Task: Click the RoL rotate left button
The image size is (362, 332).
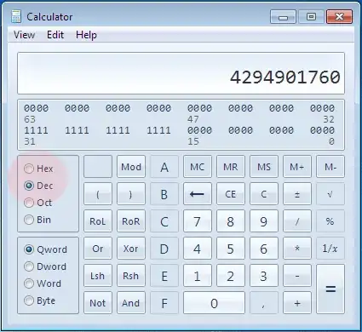Action: pyautogui.click(x=98, y=221)
